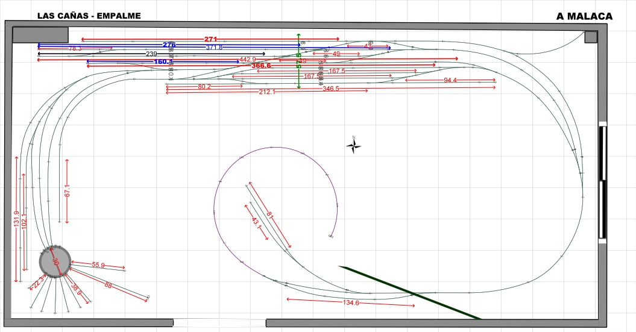Click the compass rose symbol
The height and width of the screenshot is (332, 636).
pos(354,146)
